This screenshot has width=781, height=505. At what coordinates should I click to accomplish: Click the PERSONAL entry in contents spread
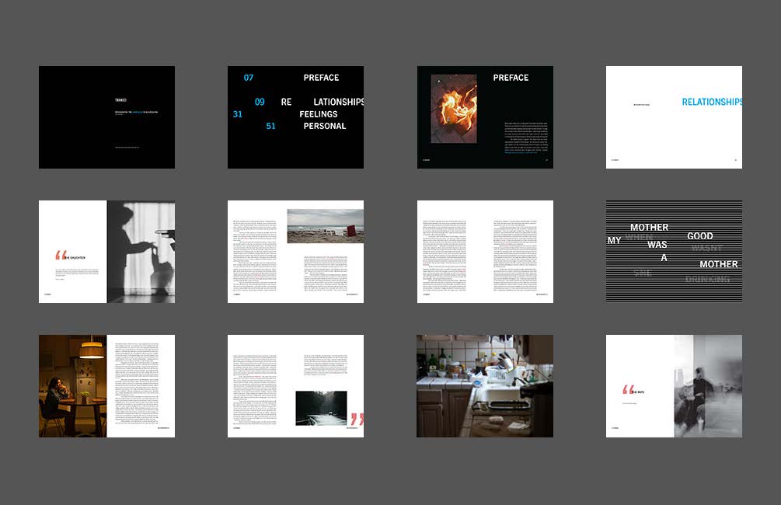tap(324, 126)
